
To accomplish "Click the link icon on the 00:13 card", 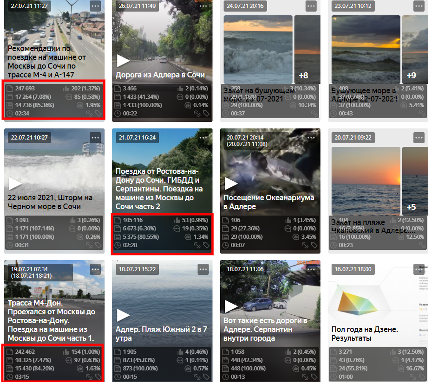I will (x=305, y=377).
